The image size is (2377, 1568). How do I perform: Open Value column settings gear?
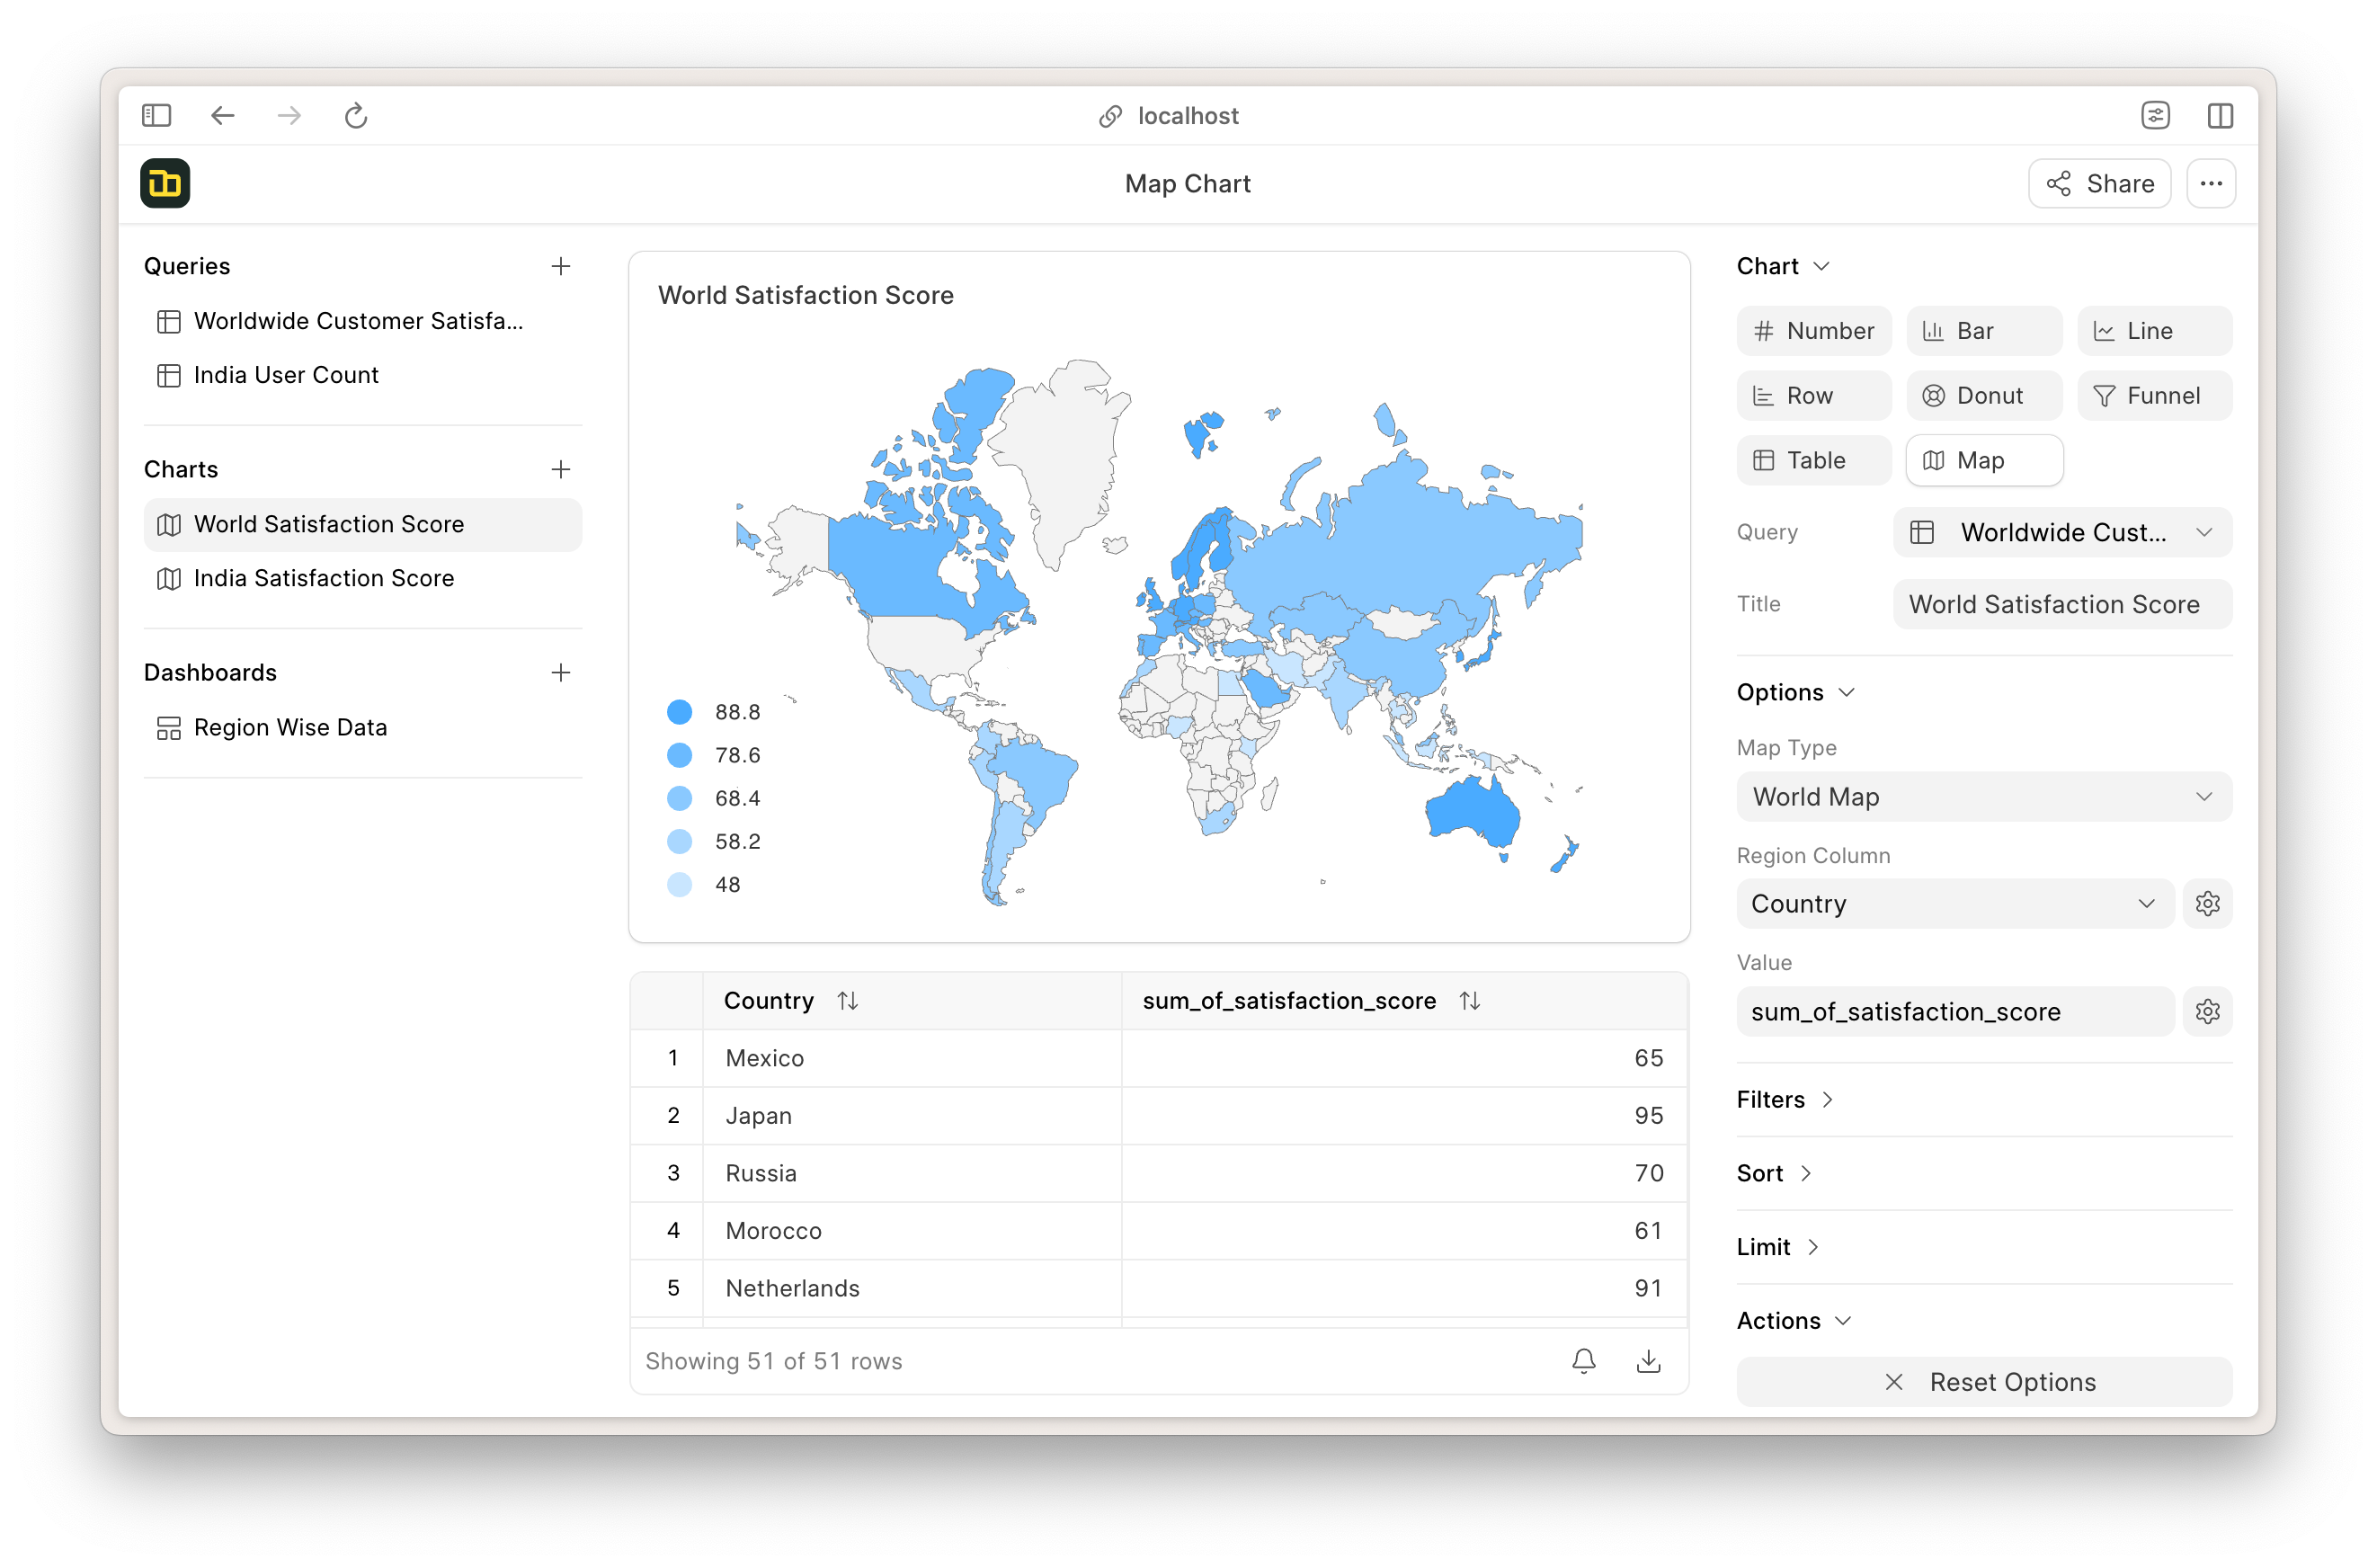[2207, 1011]
